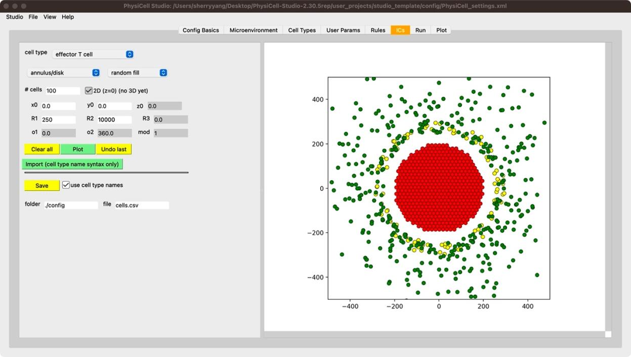This screenshot has height=357, width=631.
Task: Click the Clear all button
Action: 42,149
